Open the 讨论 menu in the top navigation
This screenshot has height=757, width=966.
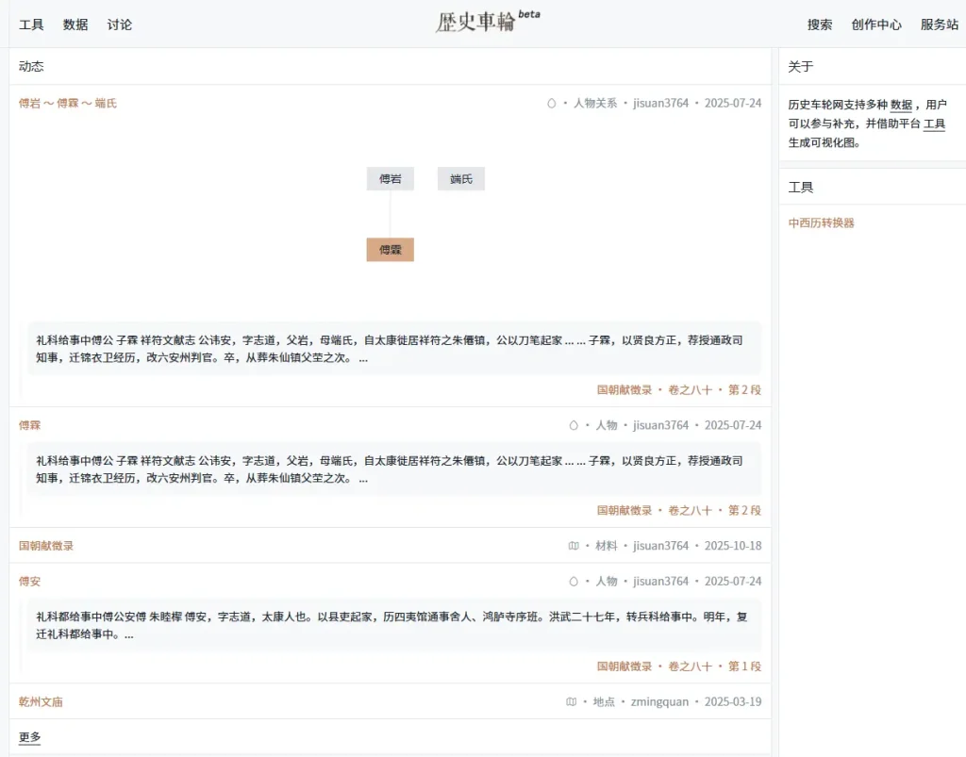(x=119, y=25)
